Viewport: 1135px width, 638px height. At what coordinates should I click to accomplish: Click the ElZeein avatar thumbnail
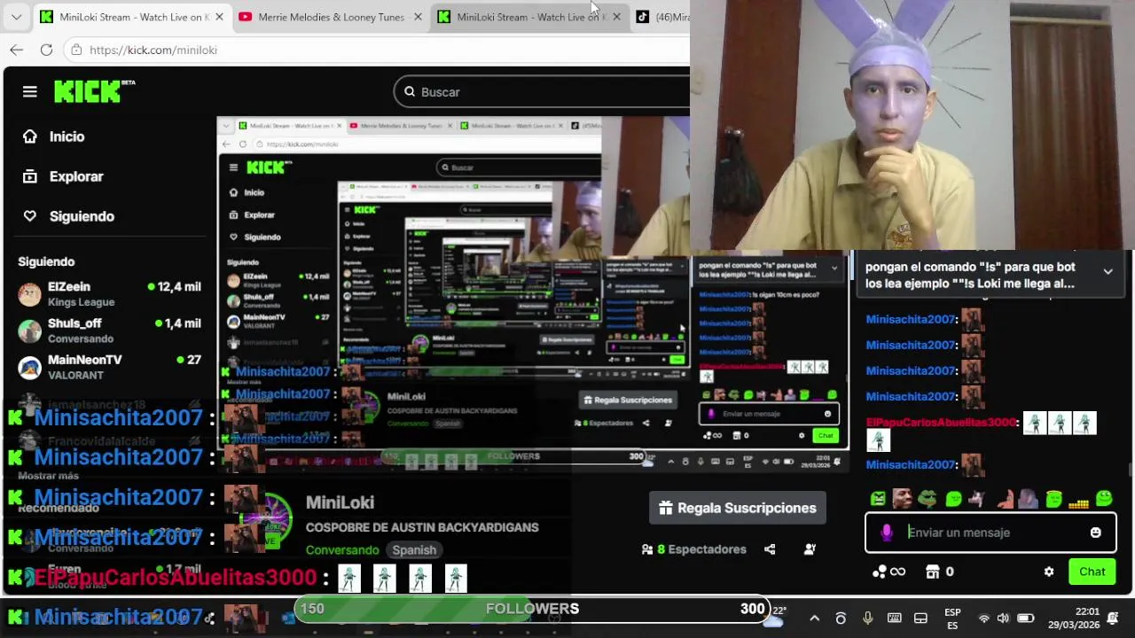pyautogui.click(x=29, y=294)
